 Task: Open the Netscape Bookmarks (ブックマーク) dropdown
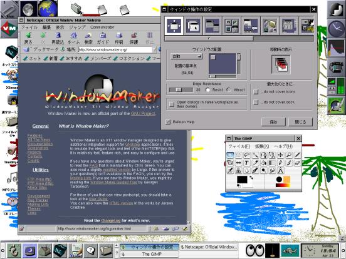41,49
